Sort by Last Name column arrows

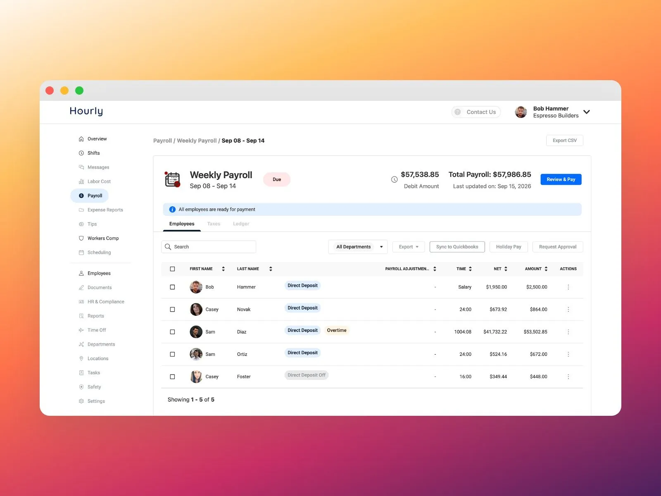tap(271, 269)
